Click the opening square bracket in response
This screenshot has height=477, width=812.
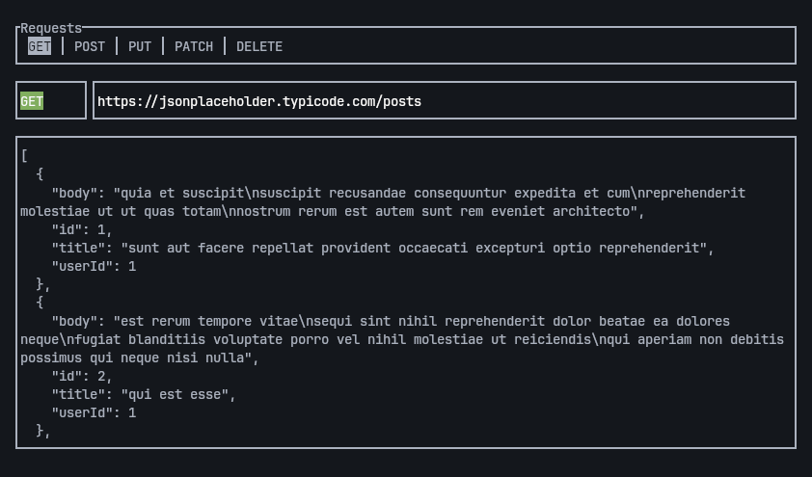[x=24, y=156]
